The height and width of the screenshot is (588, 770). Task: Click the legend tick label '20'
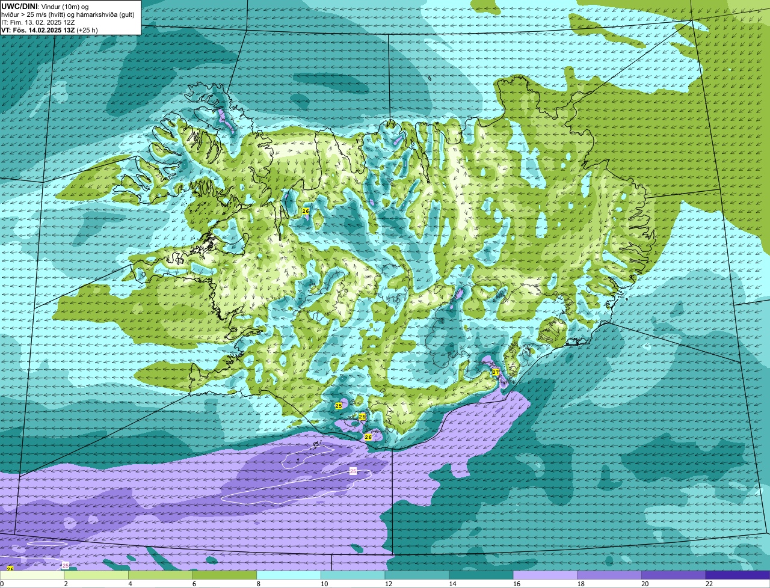point(645,584)
